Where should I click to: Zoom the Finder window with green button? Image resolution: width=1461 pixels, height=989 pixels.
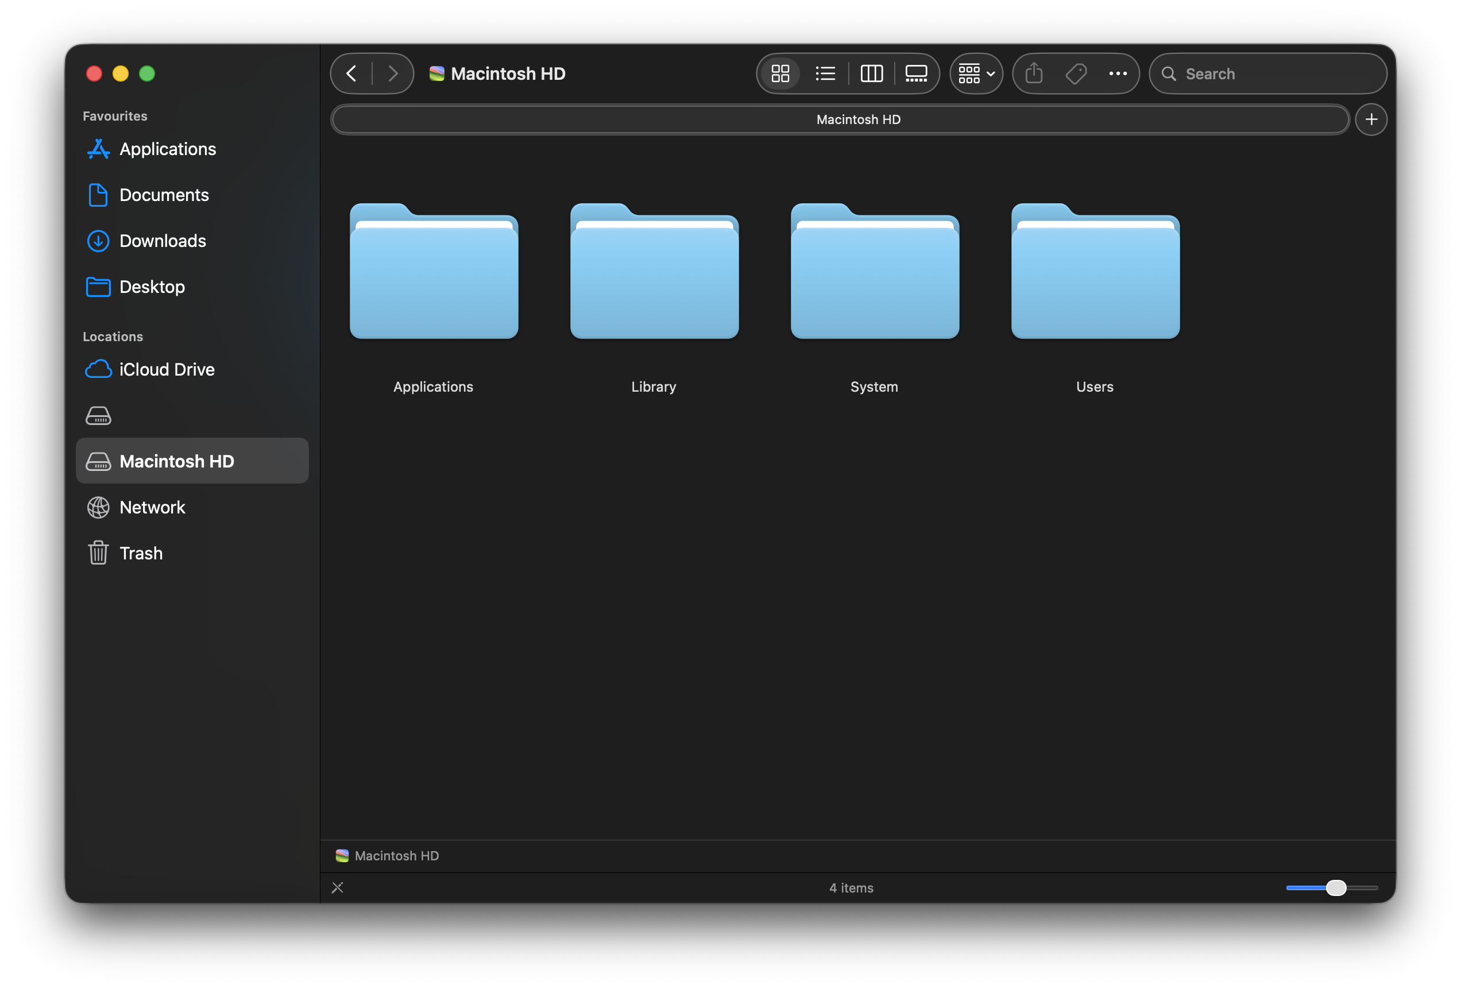(147, 74)
